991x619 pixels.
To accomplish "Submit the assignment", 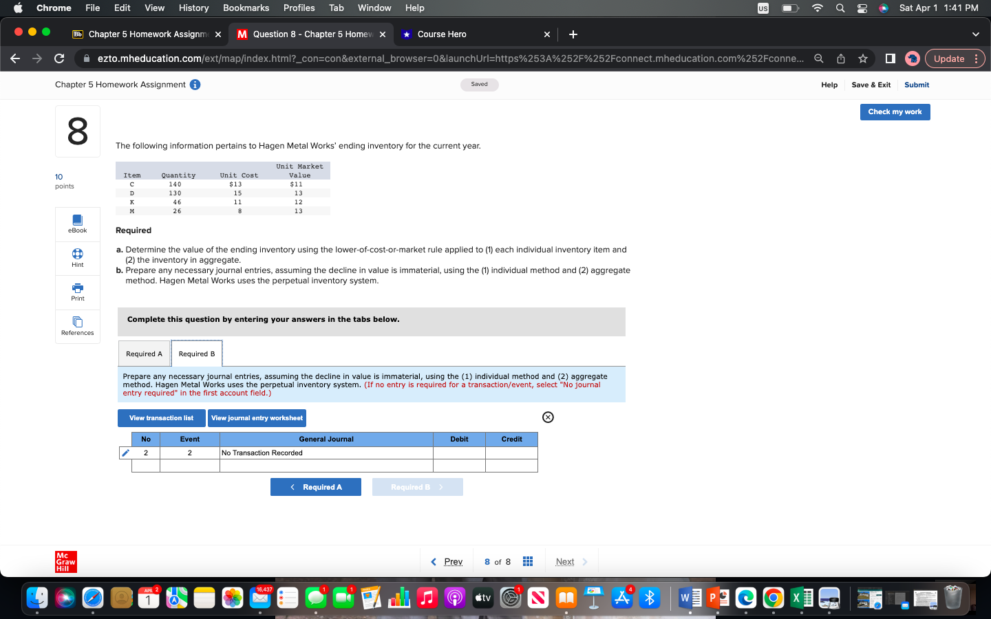I will click(917, 85).
